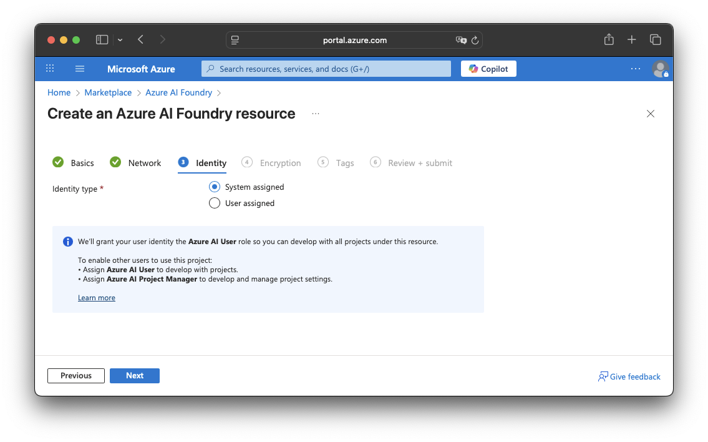Reload the page
This screenshot has width=708, height=442.
[475, 40]
